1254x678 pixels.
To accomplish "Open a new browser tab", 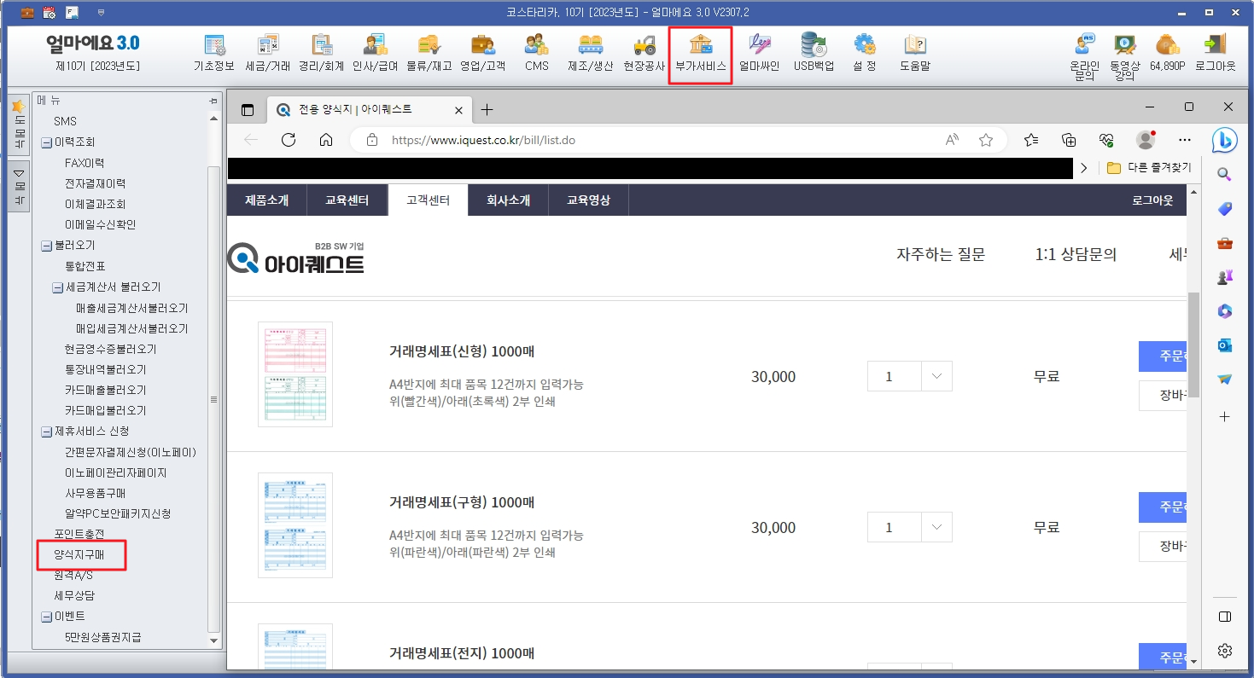I will coord(487,109).
